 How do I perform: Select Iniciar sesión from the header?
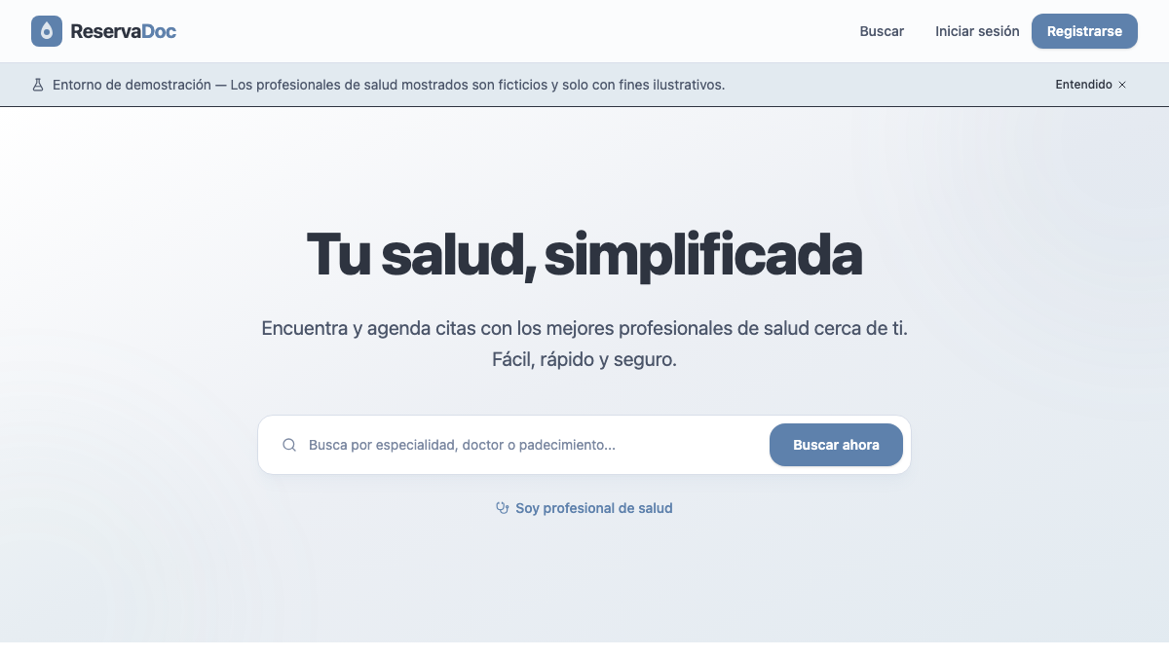tap(977, 30)
